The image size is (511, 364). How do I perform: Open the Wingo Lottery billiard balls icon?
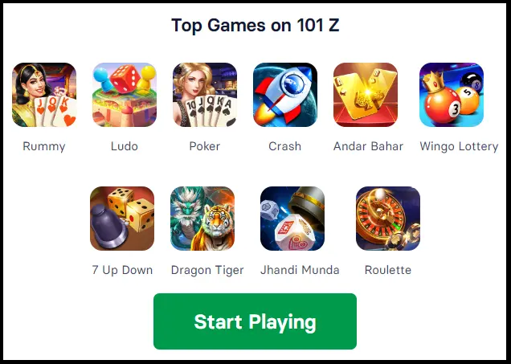pyautogui.click(x=452, y=95)
